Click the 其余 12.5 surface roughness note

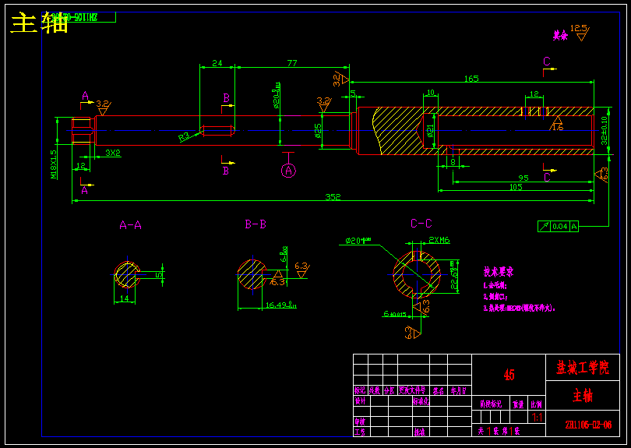(x=571, y=33)
